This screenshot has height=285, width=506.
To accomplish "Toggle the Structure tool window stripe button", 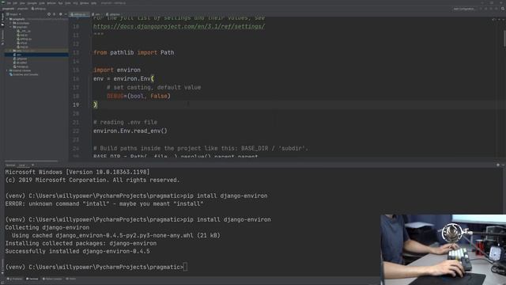I will [x=2, y=36].
